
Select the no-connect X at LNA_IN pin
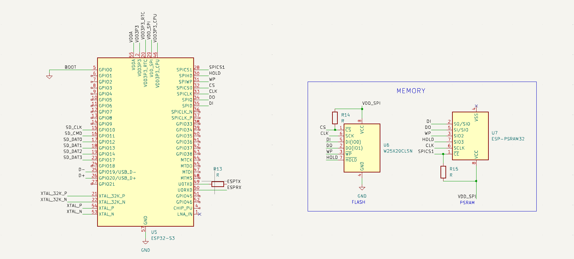pyautogui.click(x=200, y=214)
